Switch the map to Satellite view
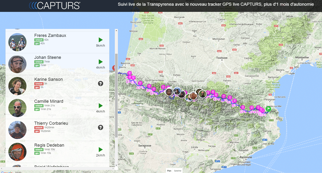The image size is (322, 173). click(x=178, y=171)
